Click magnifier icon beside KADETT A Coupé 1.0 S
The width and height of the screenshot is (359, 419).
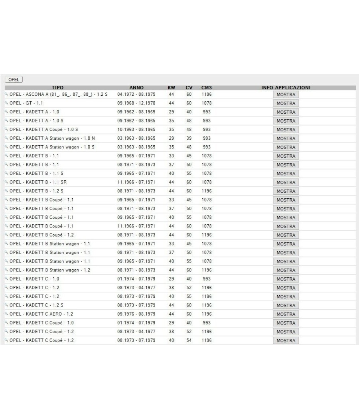6,129
